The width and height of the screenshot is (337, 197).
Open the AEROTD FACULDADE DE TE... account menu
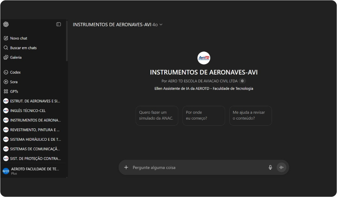click(33, 171)
